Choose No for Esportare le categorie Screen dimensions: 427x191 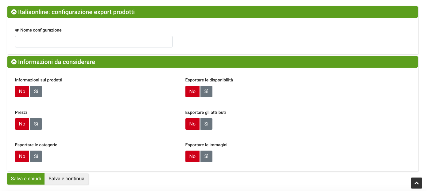coord(22,156)
